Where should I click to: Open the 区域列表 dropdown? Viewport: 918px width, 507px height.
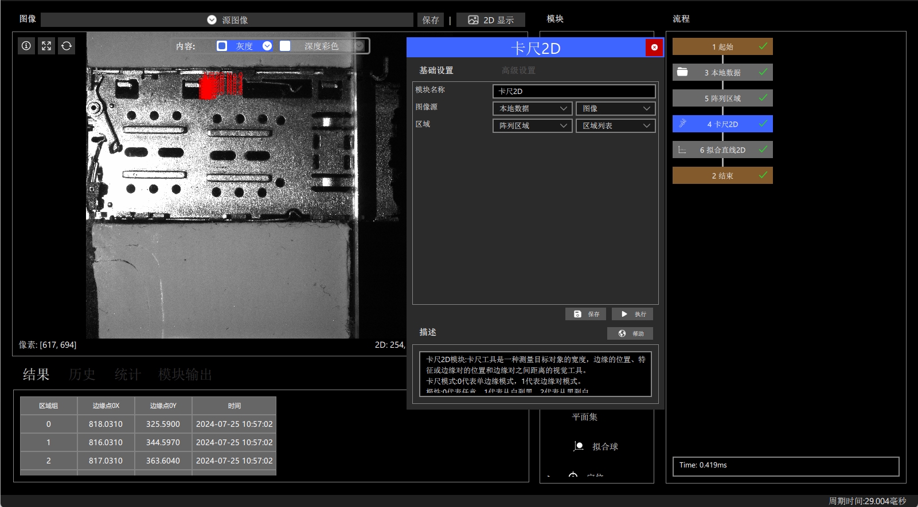coord(615,125)
